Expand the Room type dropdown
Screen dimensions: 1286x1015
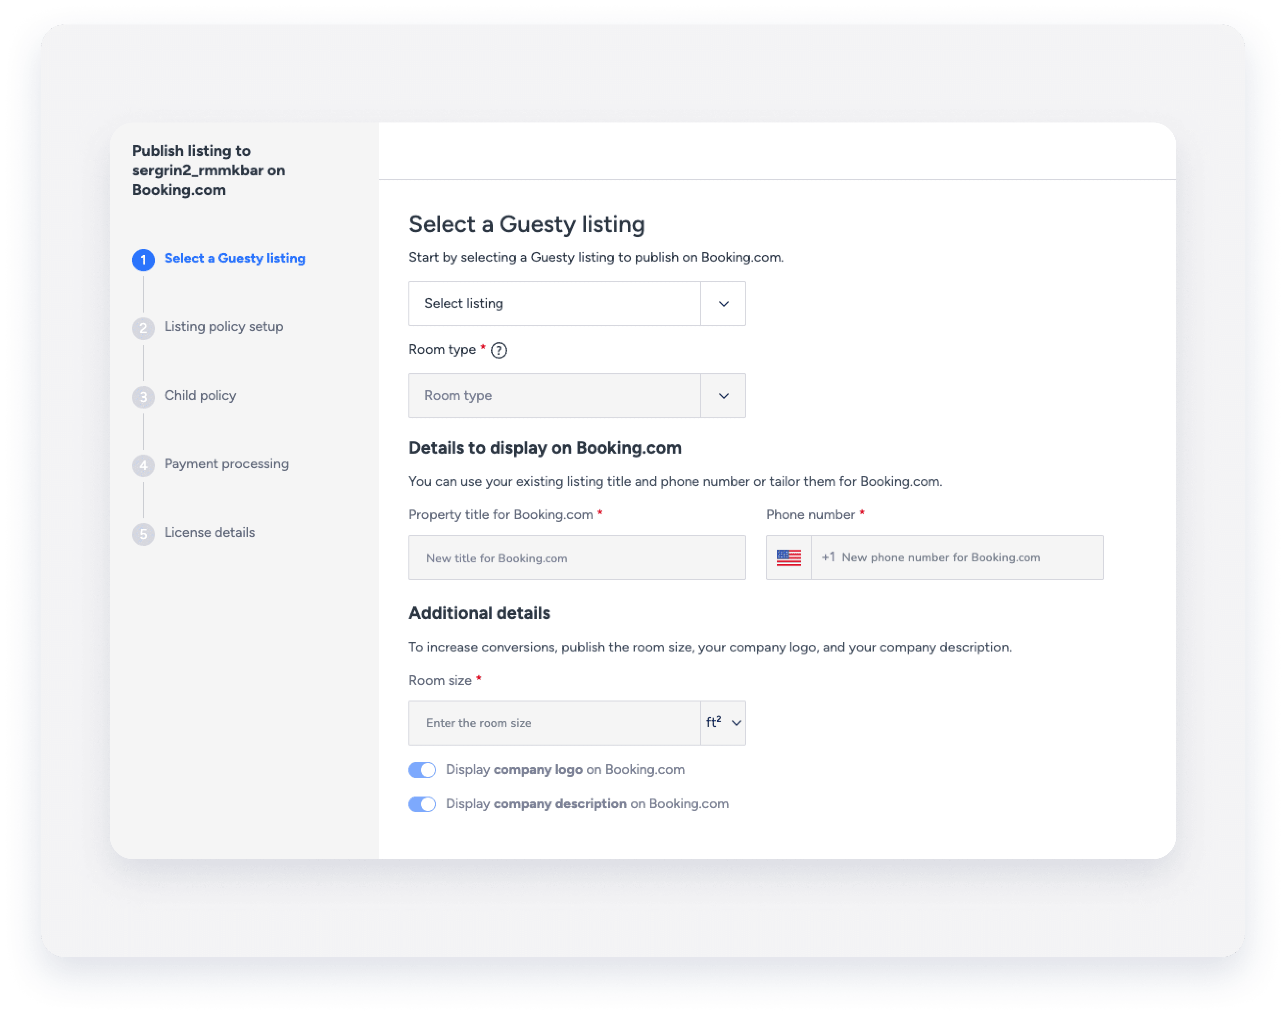coord(576,396)
